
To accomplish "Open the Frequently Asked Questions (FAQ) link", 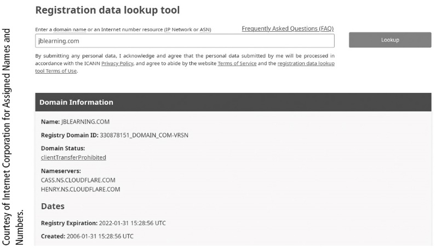I will pyautogui.click(x=288, y=28).
